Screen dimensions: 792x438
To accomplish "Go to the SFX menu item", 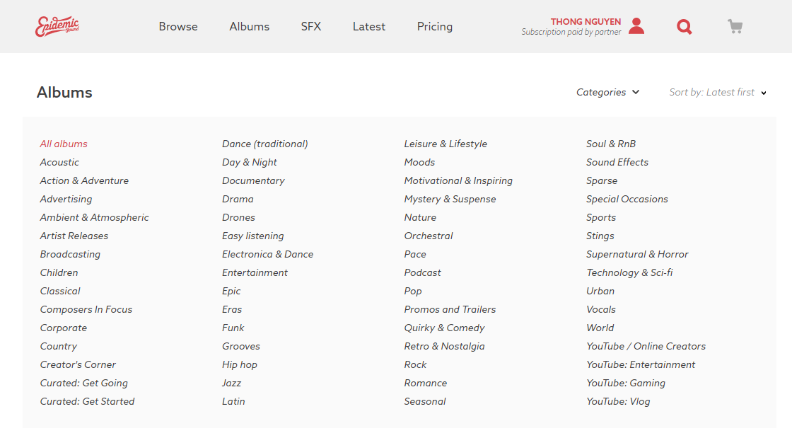I will pos(311,26).
